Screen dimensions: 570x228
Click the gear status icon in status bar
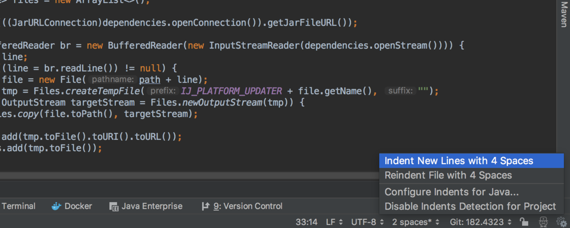562,222
